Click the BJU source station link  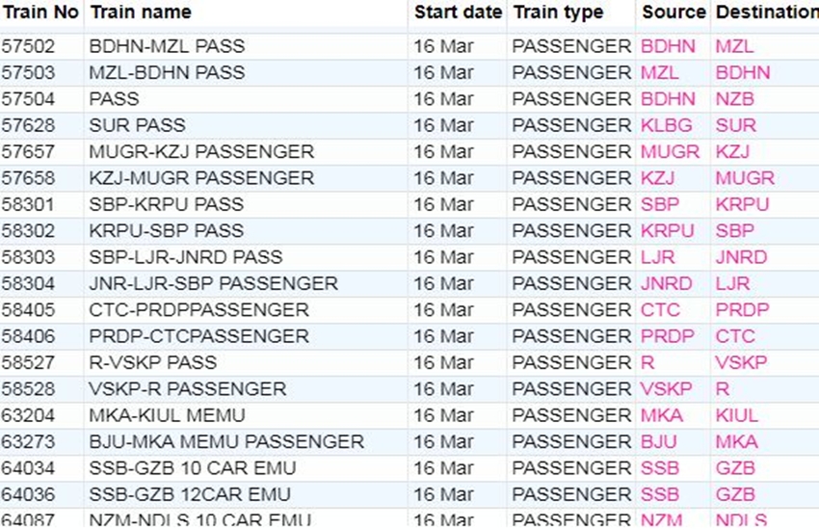pyautogui.click(x=659, y=442)
